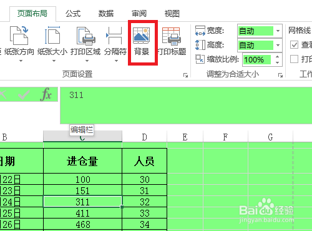
Task: Select the cell containing 30
Action: point(144,179)
